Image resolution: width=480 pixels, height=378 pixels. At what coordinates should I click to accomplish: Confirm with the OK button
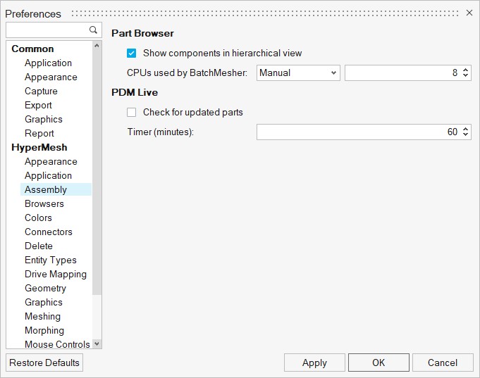379,363
